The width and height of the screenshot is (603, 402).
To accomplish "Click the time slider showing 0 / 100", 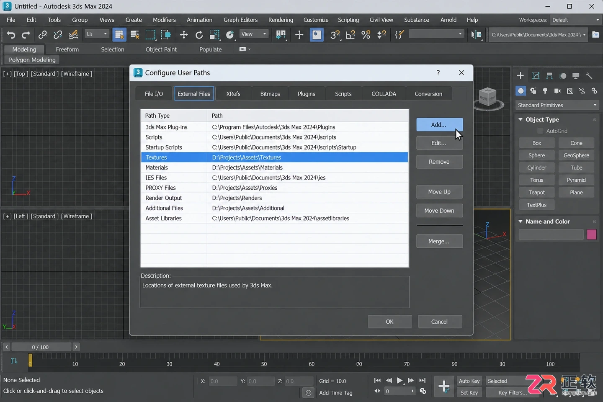I will (x=41, y=347).
